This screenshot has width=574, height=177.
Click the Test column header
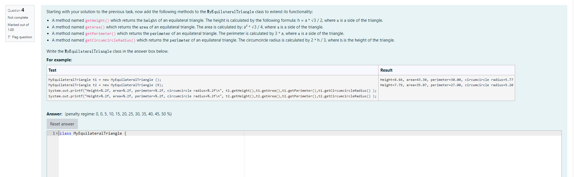pyautogui.click(x=52, y=70)
